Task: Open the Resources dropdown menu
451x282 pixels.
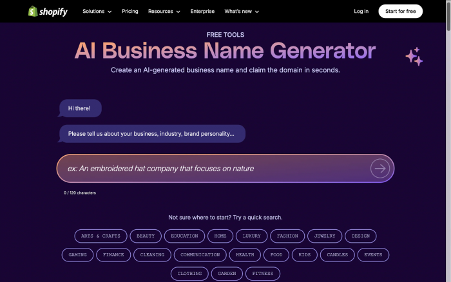Action: coord(164,11)
